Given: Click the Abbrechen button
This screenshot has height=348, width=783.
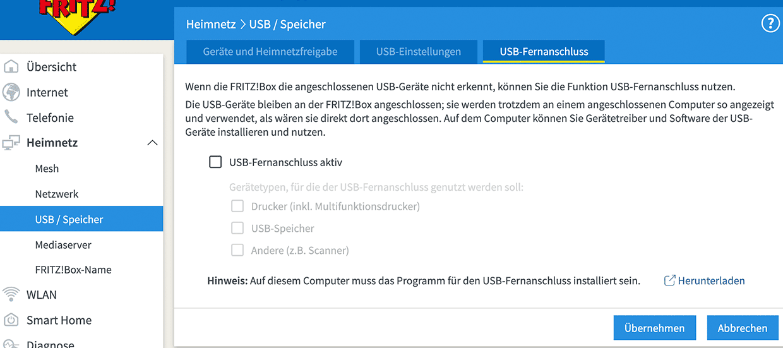Looking at the screenshot, I should click(x=743, y=328).
